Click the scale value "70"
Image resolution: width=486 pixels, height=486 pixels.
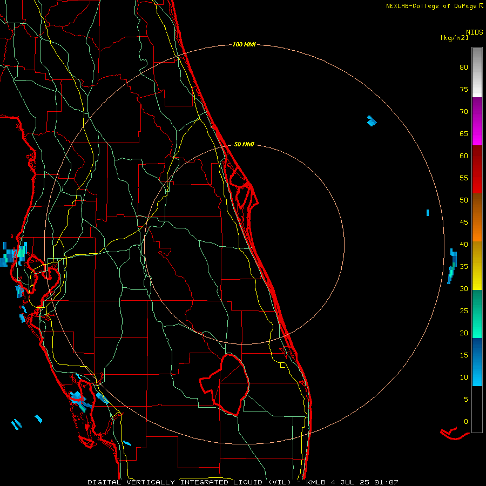[x=464, y=112]
